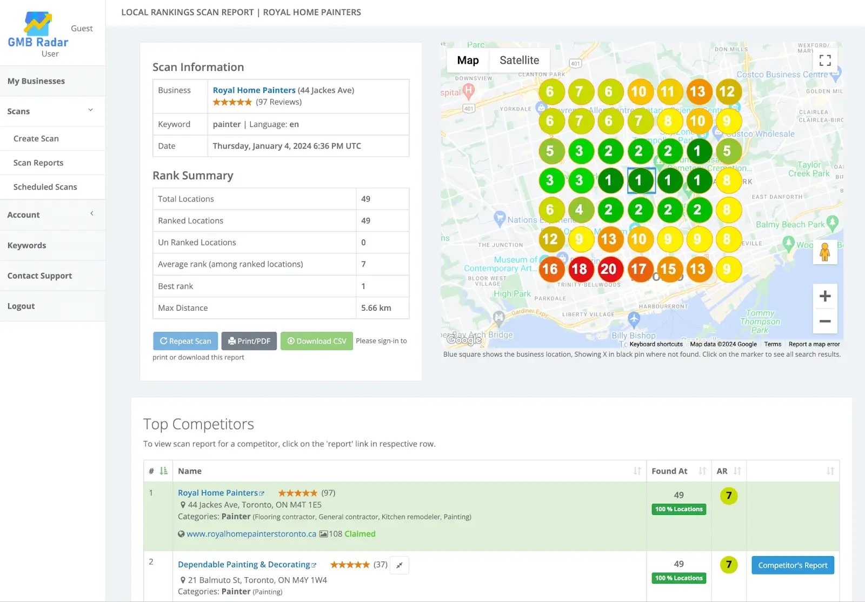
Task: Click the photo count icon showing 108
Action: click(323, 534)
